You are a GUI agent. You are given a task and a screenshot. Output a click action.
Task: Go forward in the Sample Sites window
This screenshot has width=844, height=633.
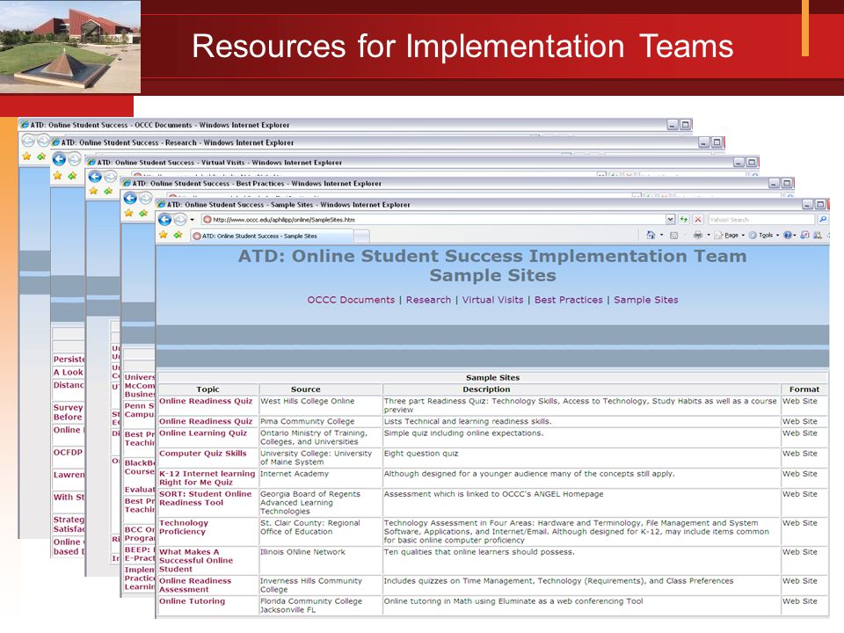180,220
